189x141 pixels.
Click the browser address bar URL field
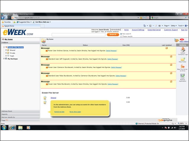point(75,18)
